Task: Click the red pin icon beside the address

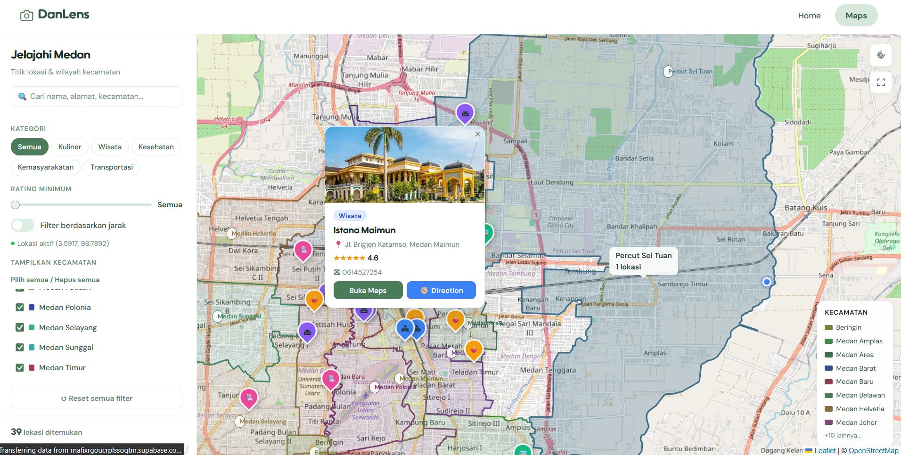Action: [338, 244]
